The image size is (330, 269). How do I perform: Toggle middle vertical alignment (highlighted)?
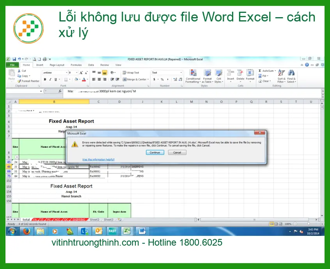105,73
